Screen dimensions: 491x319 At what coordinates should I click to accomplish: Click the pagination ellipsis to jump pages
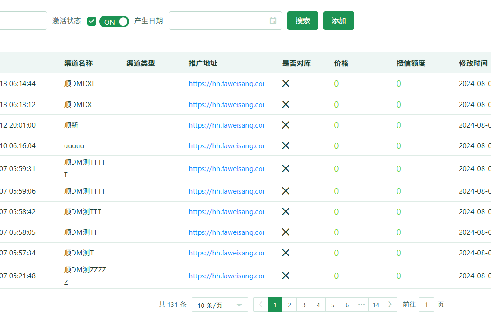(361, 304)
